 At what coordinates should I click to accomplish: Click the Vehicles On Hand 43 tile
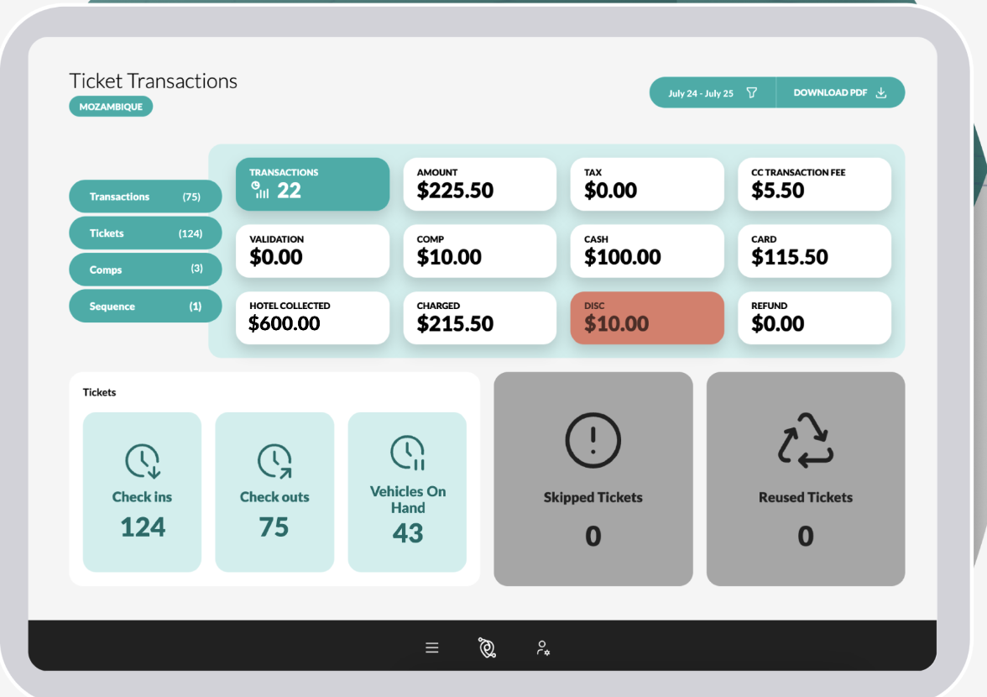(407, 492)
